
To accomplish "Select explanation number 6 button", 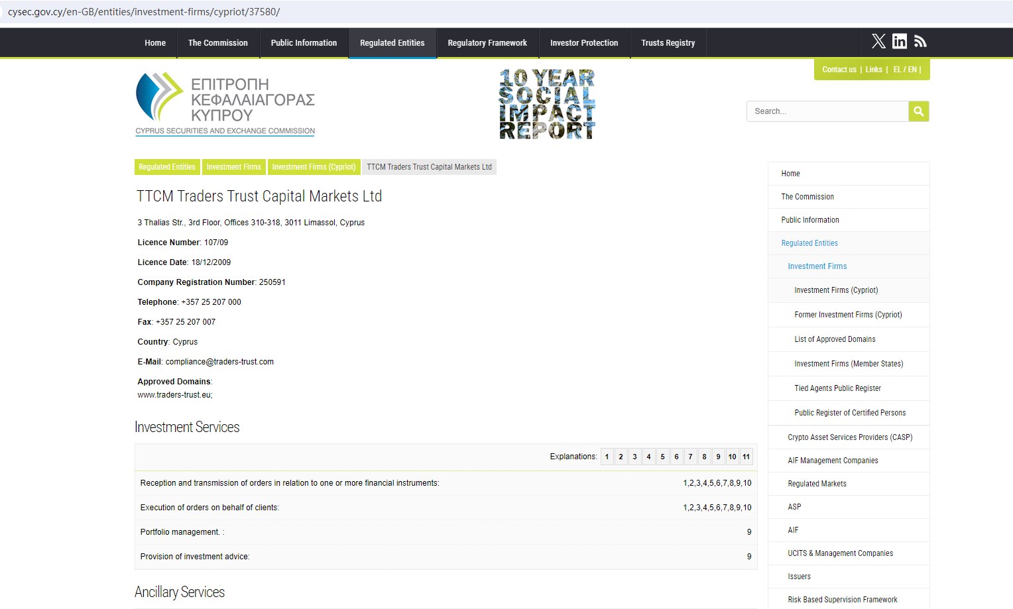I will pyautogui.click(x=676, y=457).
